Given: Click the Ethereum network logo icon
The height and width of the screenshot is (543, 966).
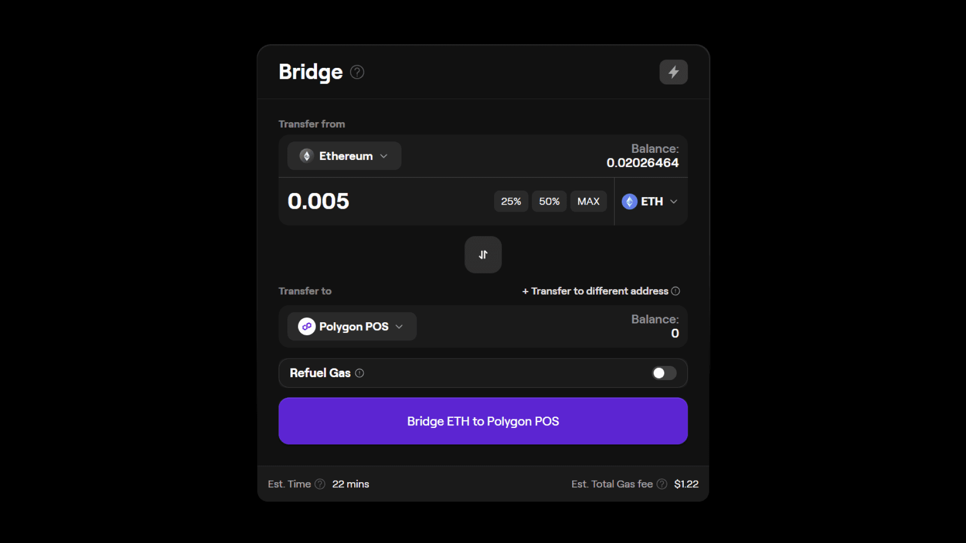Looking at the screenshot, I should (x=306, y=156).
